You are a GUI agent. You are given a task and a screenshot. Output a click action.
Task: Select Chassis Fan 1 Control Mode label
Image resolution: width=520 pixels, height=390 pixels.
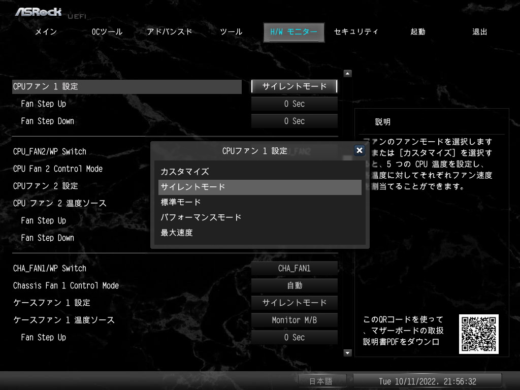click(x=66, y=285)
